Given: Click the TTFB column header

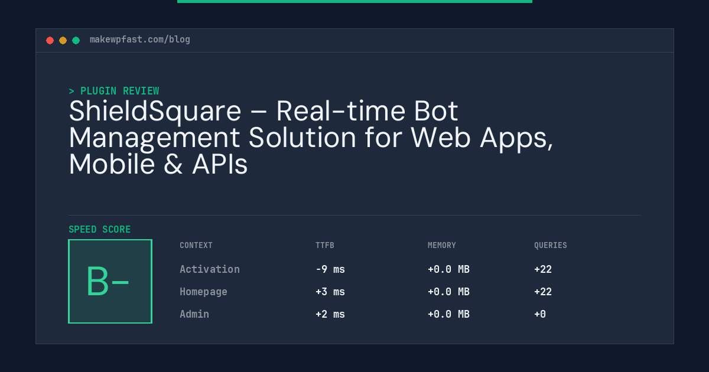Looking at the screenshot, I should [325, 245].
